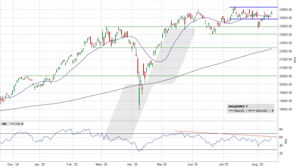Click the RSI blue line sample in legend
The image size is (299, 168).
[x=12, y=124]
